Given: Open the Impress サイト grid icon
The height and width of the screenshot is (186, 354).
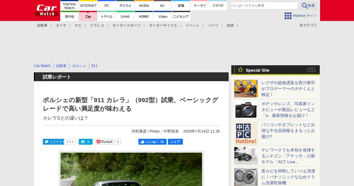Looking at the screenshot, I should click(x=288, y=16).
